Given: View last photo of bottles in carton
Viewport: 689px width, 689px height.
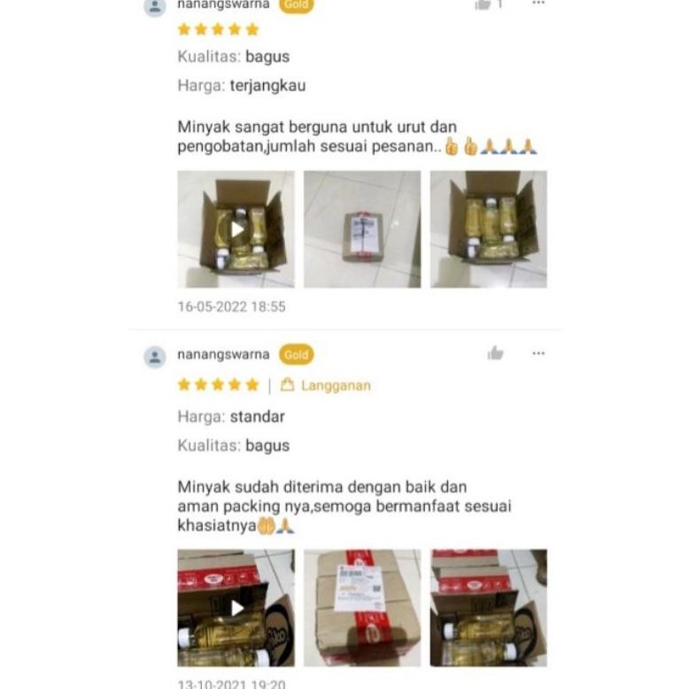Looking at the screenshot, I should 489,608.
